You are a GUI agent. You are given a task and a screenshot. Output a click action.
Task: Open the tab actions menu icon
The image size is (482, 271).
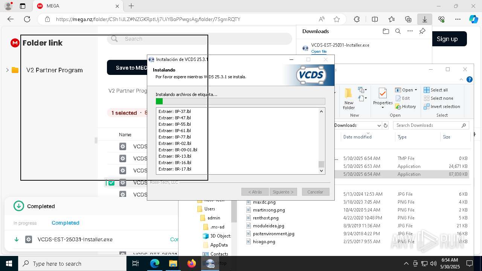click(x=23, y=6)
